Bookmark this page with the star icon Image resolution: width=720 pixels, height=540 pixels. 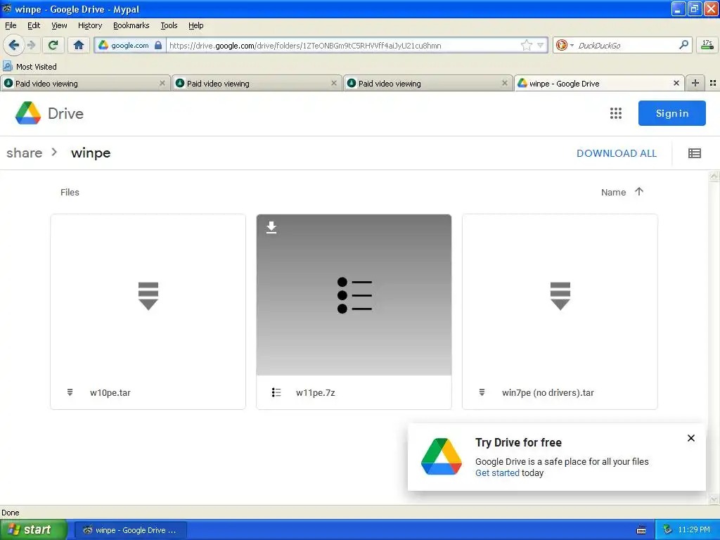526,45
